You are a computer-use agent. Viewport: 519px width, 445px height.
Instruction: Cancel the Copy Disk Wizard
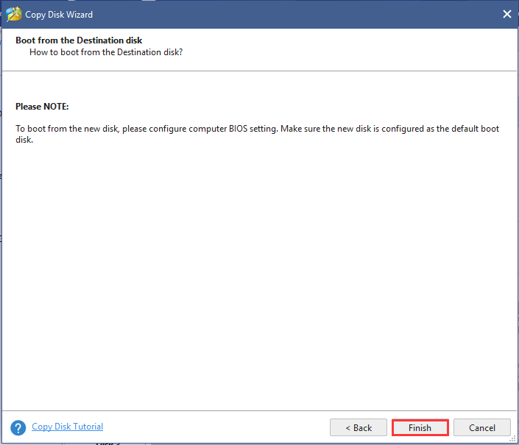pyautogui.click(x=481, y=427)
